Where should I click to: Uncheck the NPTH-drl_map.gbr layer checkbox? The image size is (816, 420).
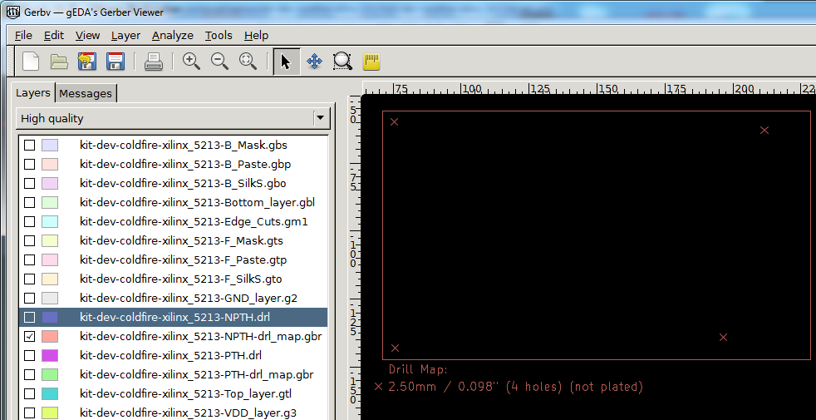pos(30,337)
